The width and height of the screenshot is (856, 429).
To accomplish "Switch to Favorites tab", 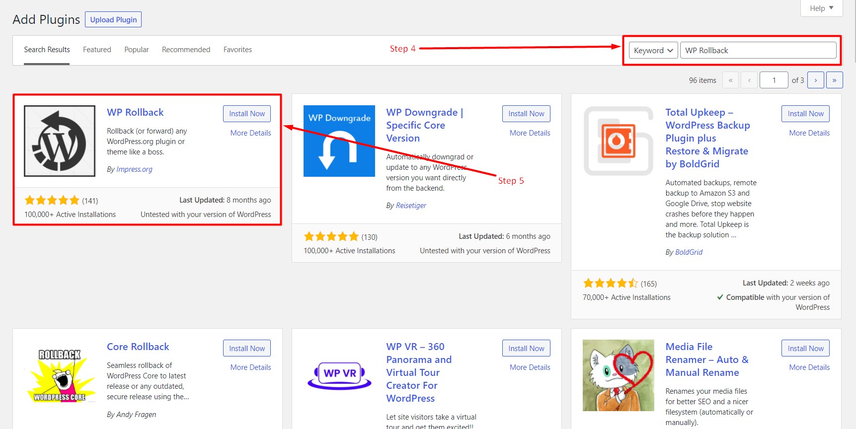I will coord(237,50).
